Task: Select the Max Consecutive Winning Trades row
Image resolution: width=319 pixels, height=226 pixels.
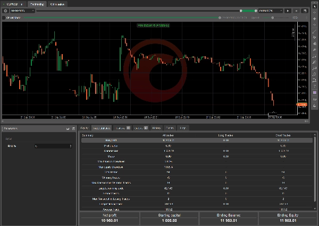Action: point(197,182)
